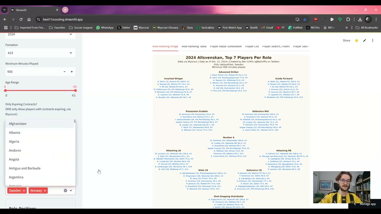Open browser three-dot menu
The height and width of the screenshot is (214, 381).
click(376, 19)
